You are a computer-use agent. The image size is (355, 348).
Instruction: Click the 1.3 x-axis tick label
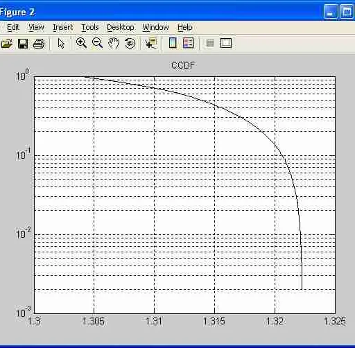click(x=34, y=321)
